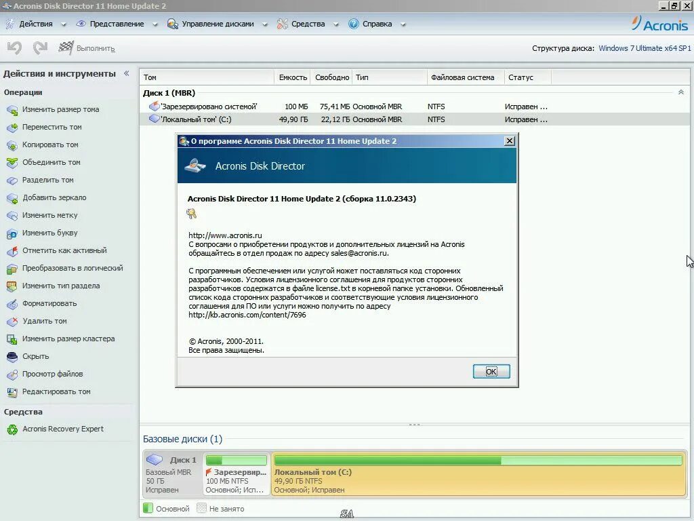Click the Format volume icon (Форматировать)

pyautogui.click(x=12, y=304)
